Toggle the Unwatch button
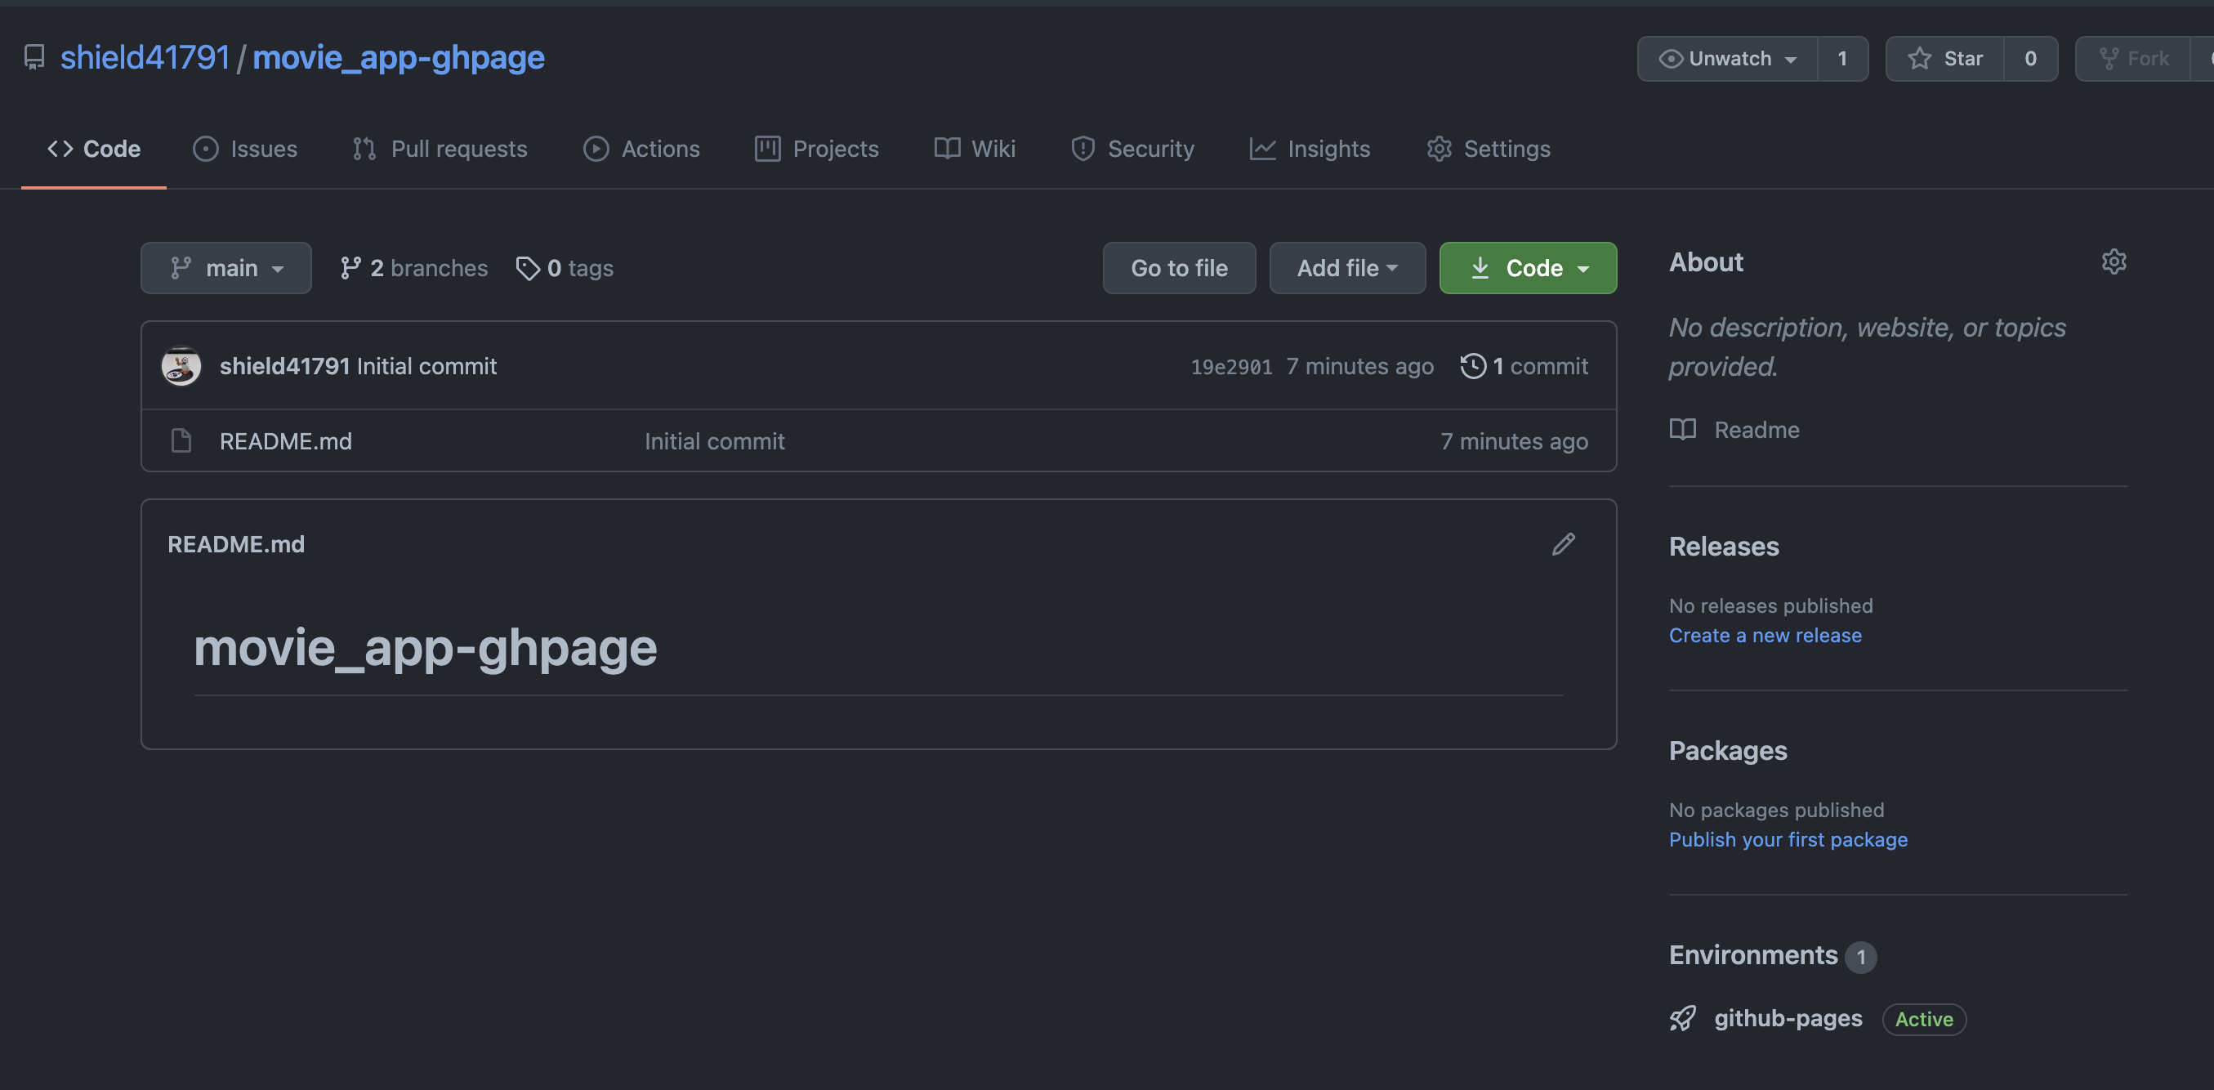This screenshot has width=2214, height=1090. tap(1728, 59)
